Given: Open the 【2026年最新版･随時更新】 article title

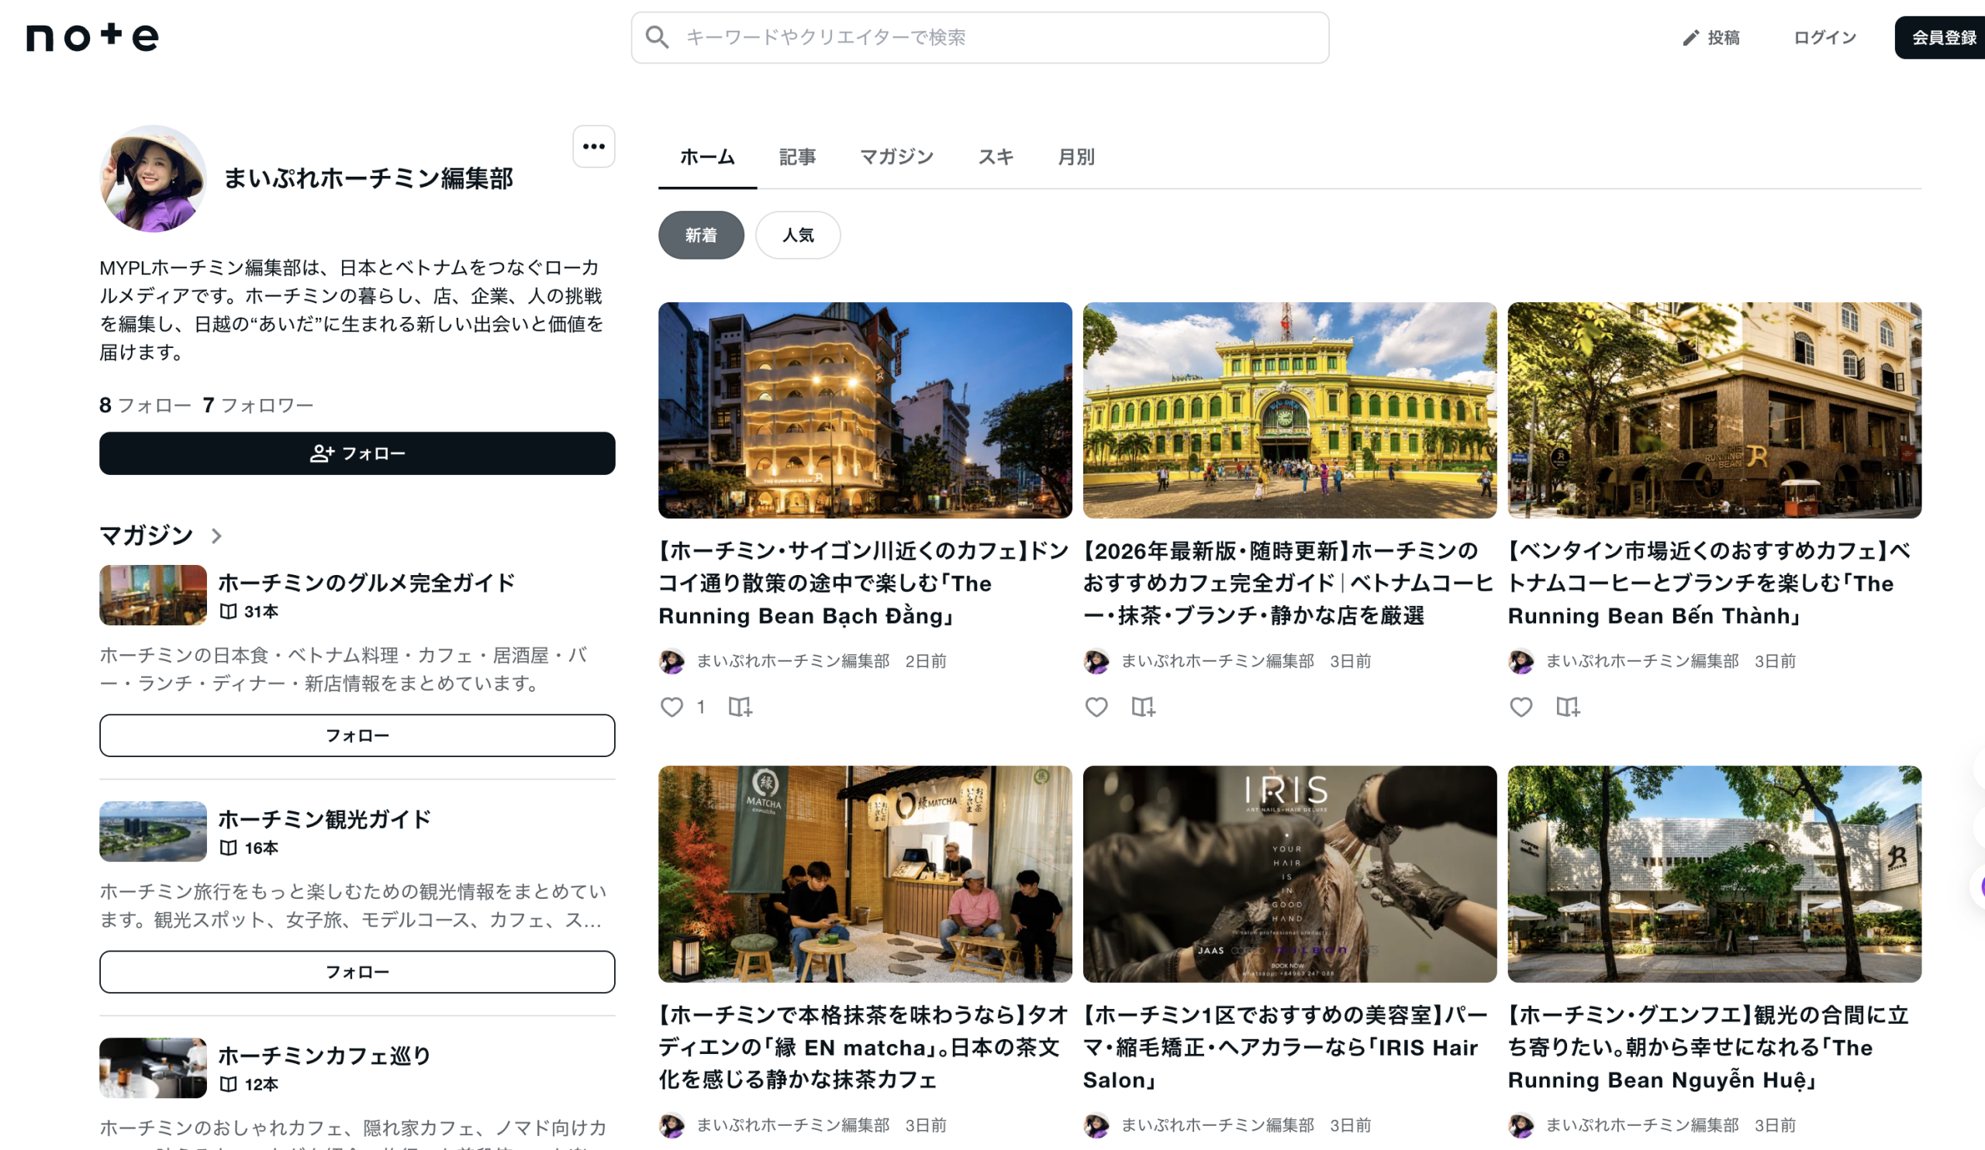Looking at the screenshot, I should tap(1288, 584).
